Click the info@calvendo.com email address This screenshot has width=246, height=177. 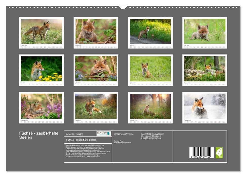click(x=77, y=157)
